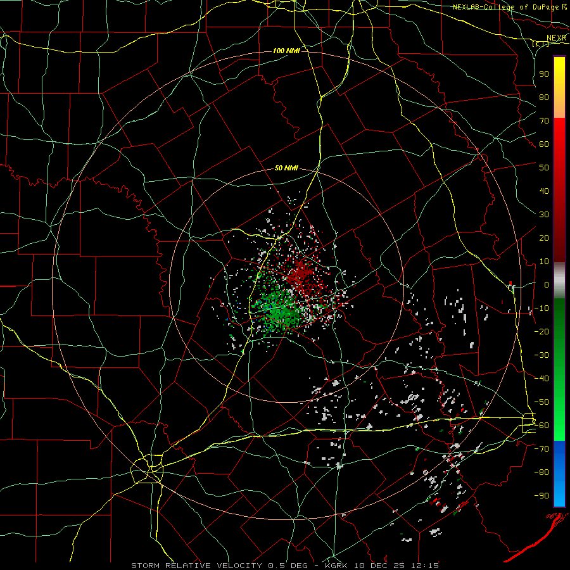Viewport: 570px width, 570px height.
Task: Select the 20 value on the velocity scale
Action: pyautogui.click(x=544, y=237)
